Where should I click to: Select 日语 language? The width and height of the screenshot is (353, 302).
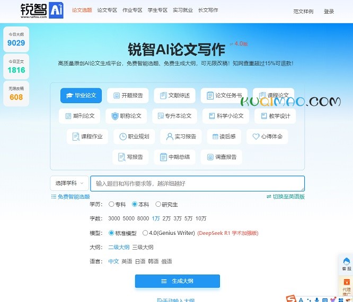pos(140,261)
